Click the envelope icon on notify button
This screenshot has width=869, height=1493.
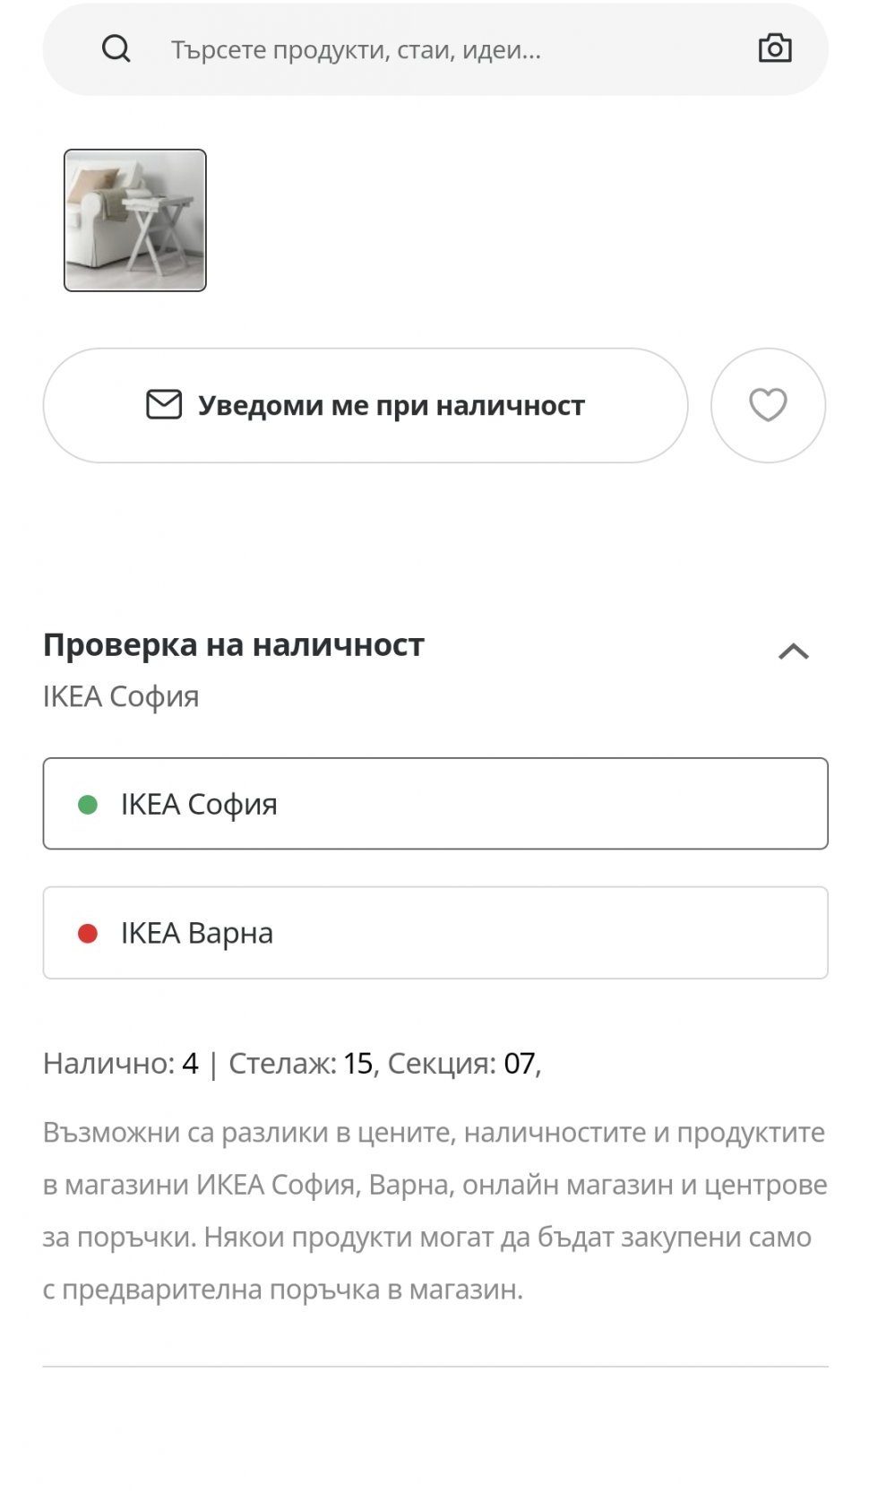click(x=164, y=405)
